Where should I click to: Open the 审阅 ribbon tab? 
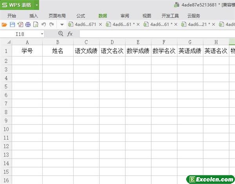125,16
